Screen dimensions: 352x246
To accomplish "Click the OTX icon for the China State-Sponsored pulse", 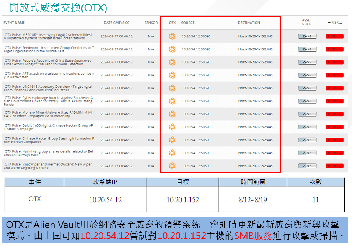I will coord(172,62).
